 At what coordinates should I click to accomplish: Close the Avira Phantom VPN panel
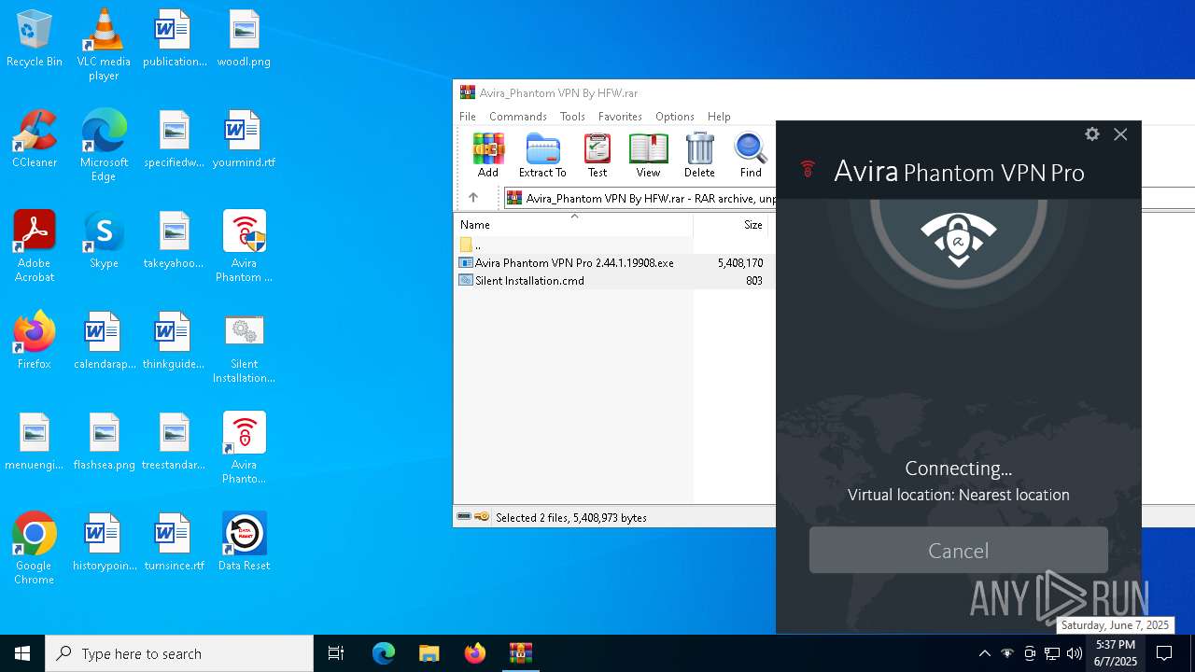pos(1120,134)
